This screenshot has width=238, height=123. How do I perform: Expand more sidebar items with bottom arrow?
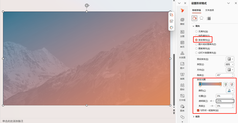point(182,122)
